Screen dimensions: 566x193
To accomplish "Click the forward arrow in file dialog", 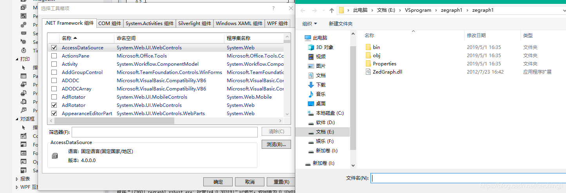I will coord(315,10).
